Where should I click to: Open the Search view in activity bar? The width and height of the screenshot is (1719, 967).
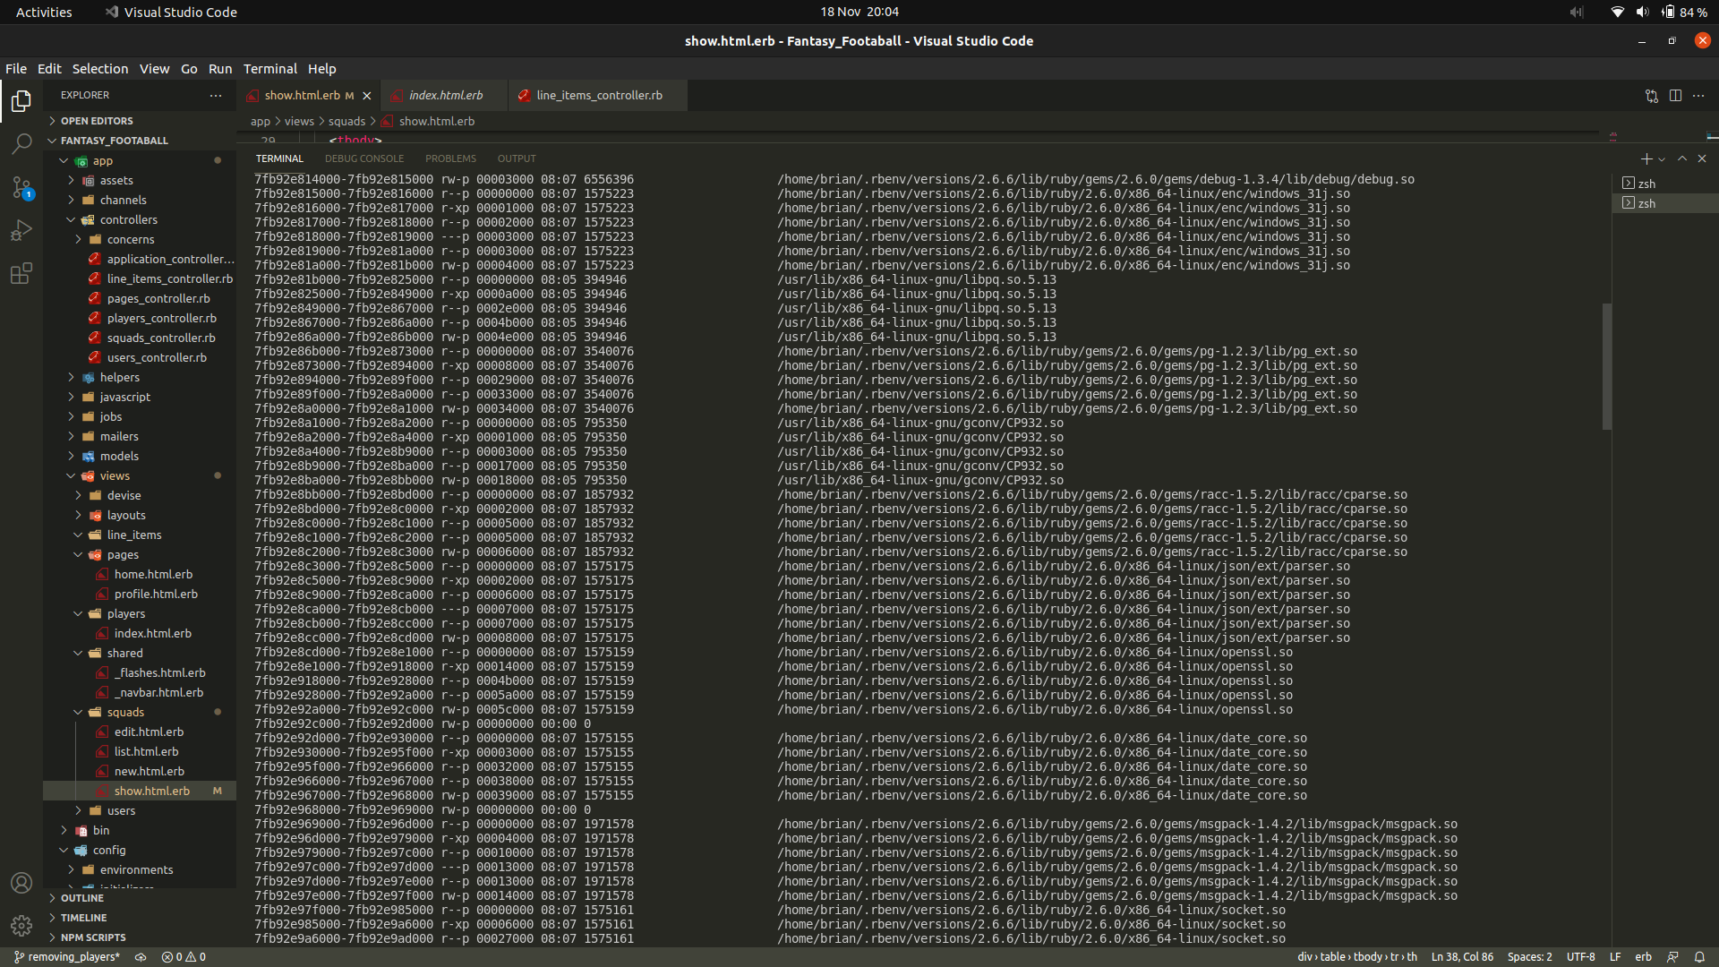[21, 143]
